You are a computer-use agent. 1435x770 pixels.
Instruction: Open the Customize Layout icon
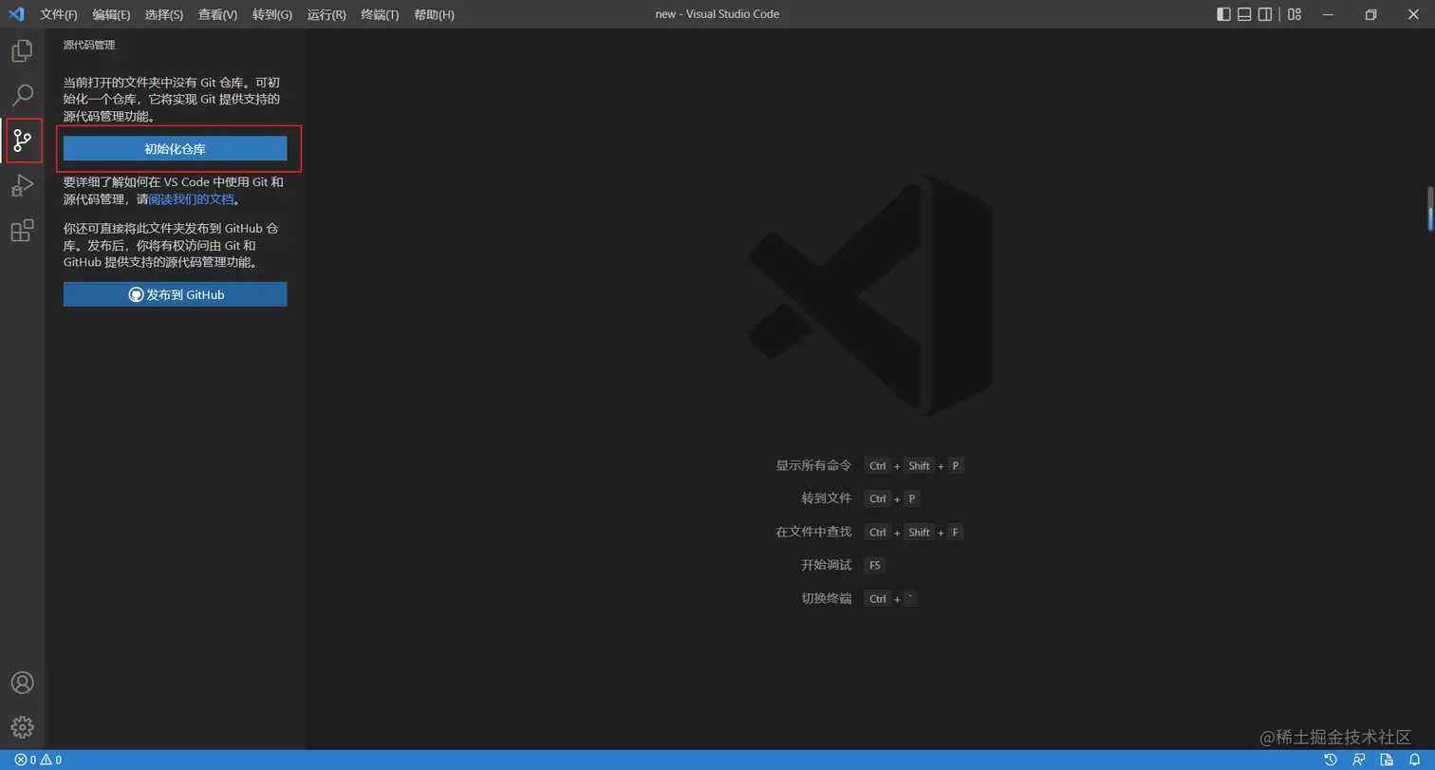(1295, 14)
